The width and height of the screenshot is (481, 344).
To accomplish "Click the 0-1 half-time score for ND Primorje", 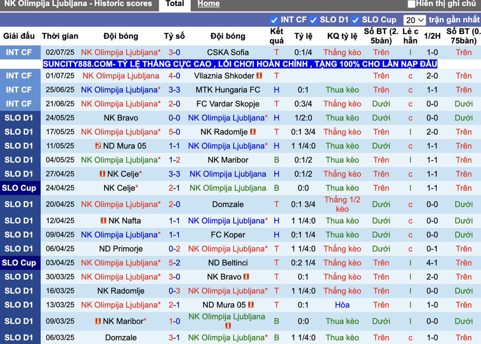I will tap(432, 249).
